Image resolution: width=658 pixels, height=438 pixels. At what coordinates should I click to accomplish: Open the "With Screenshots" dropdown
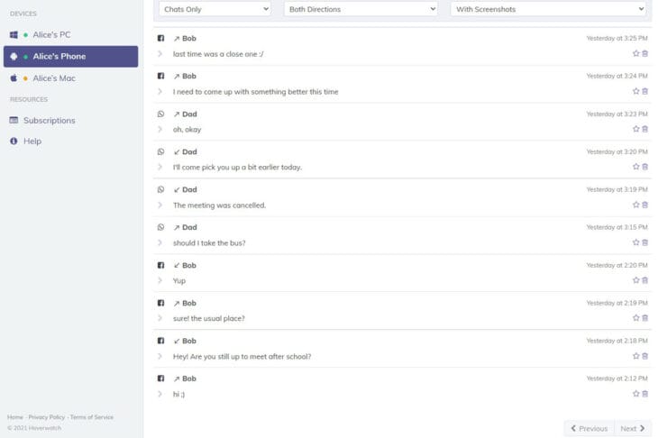click(548, 8)
